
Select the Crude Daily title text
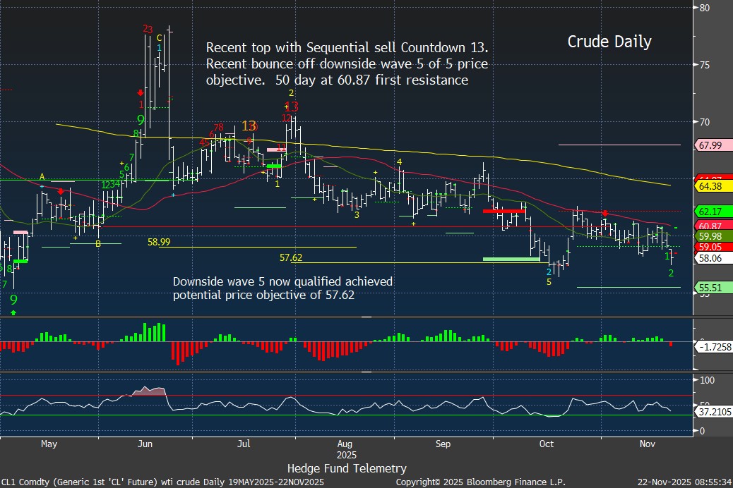click(x=609, y=42)
